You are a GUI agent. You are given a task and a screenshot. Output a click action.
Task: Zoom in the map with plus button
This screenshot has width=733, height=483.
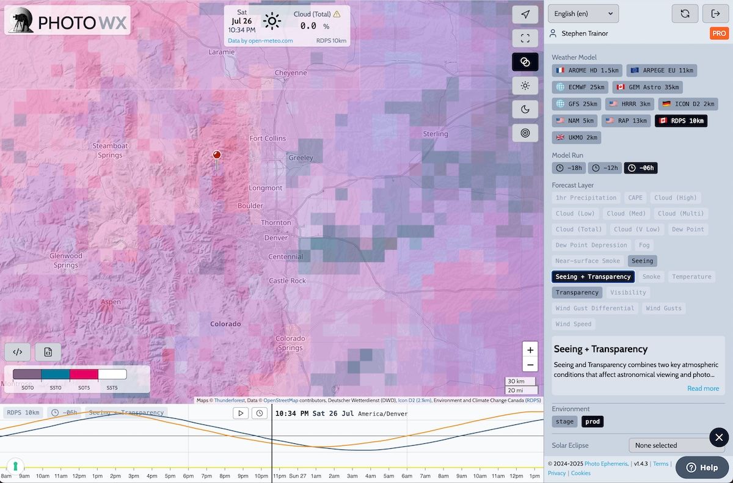coord(530,350)
